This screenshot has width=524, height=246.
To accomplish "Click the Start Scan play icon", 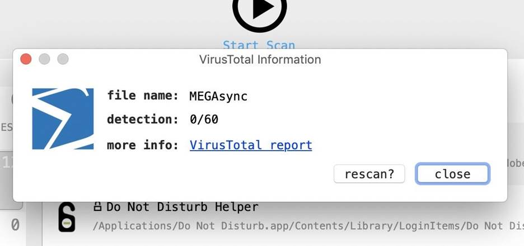I will [259, 10].
